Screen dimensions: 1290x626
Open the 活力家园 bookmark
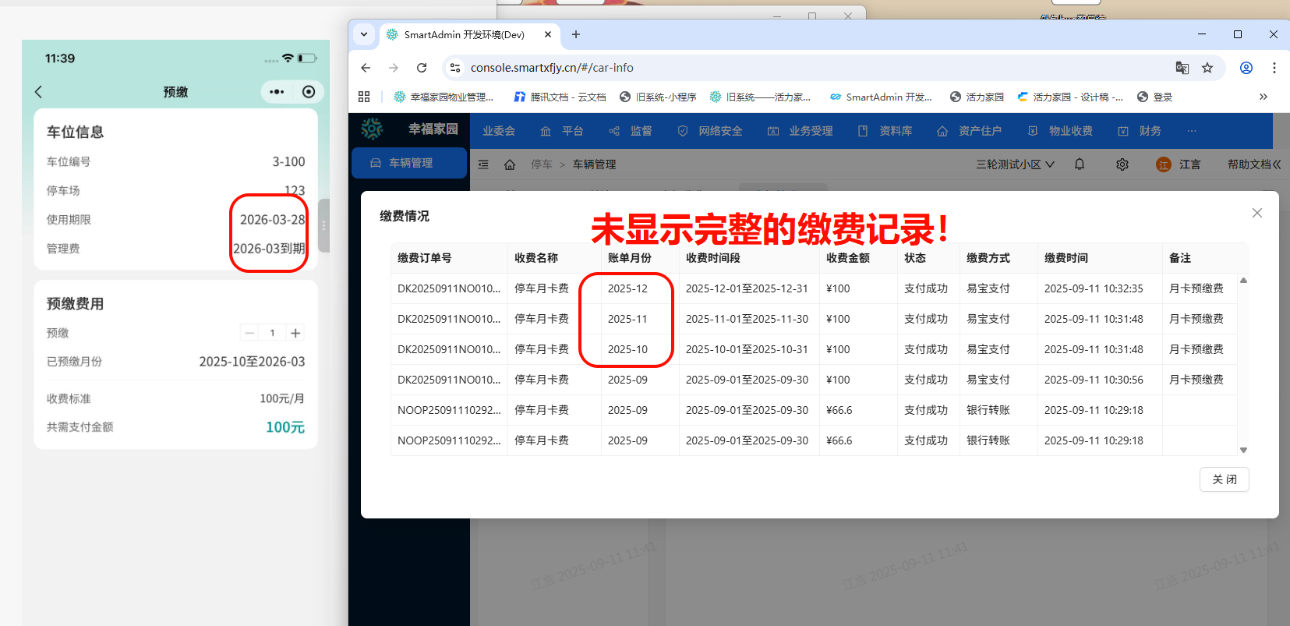977,97
